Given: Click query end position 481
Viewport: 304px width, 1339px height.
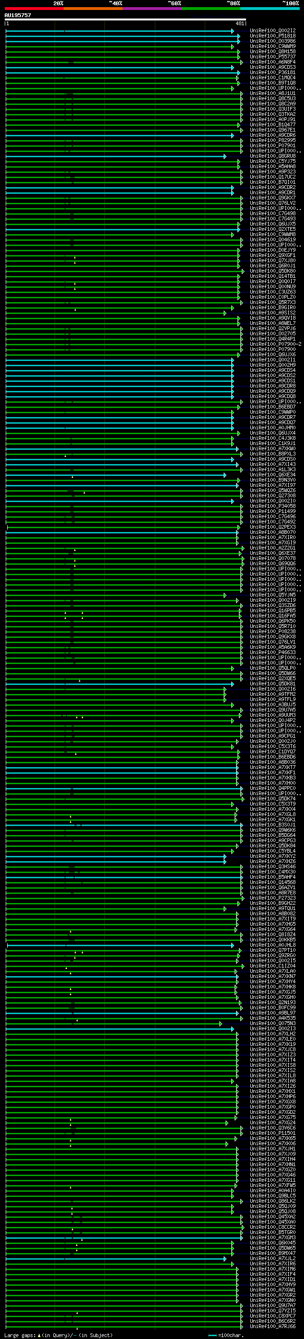Looking at the screenshot, I should [239, 23].
